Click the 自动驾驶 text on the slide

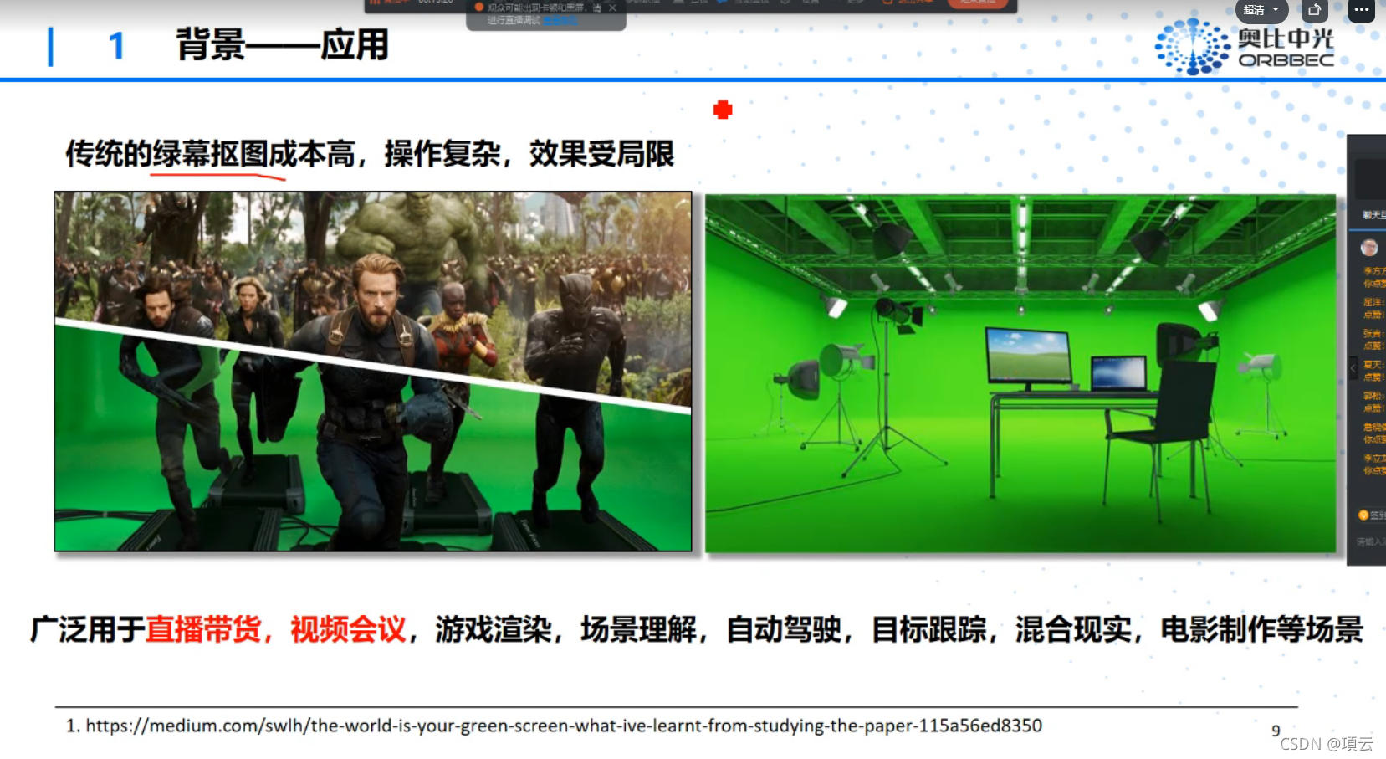(x=784, y=629)
